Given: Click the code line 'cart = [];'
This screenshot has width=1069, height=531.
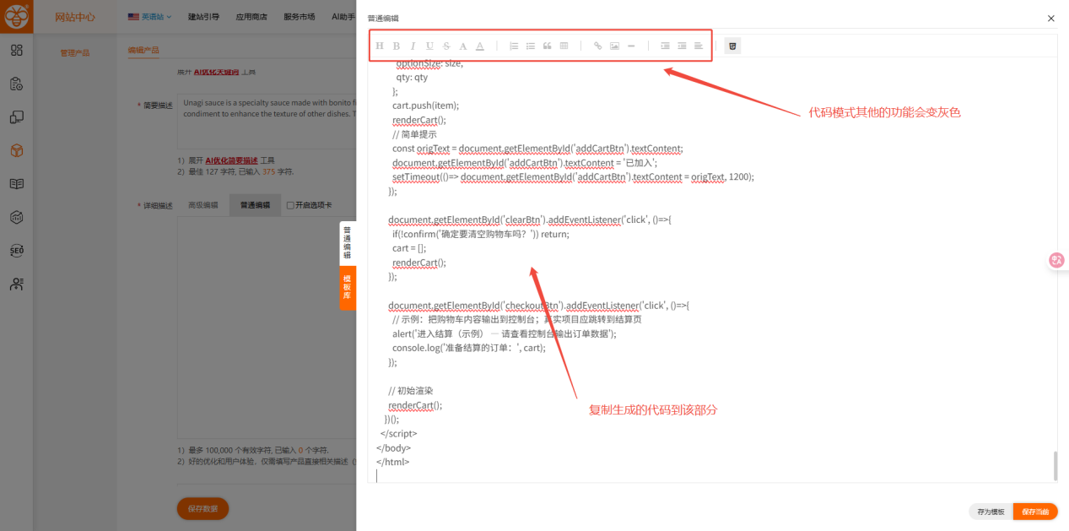Looking at the screenshot, I should coord(409,248).
